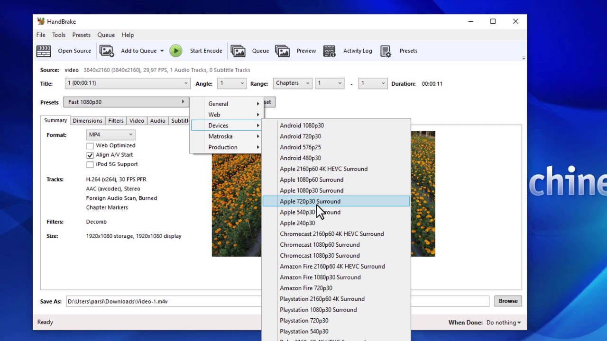The image size is (607, 341).
Task: Click the green Start Encode play icon
Action: (175, 51)
